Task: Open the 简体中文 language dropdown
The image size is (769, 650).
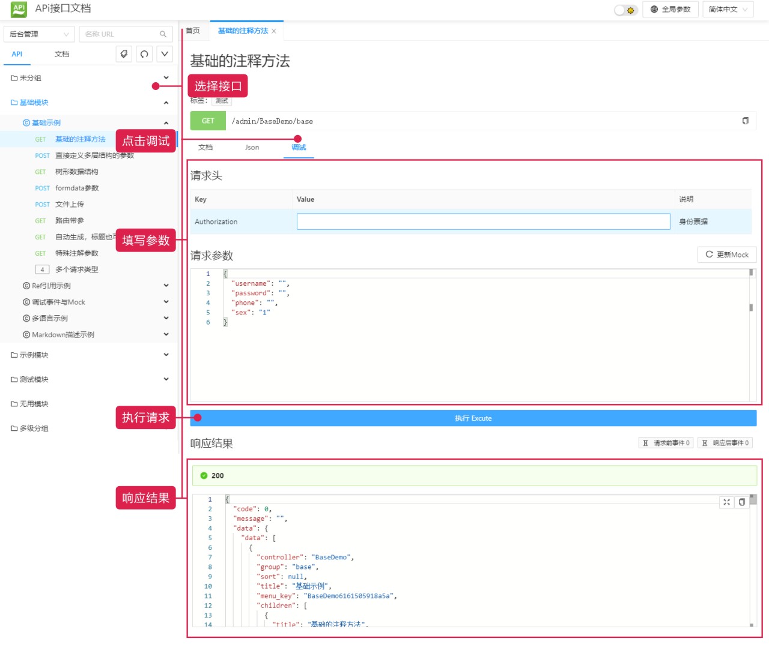Action: 728,10
